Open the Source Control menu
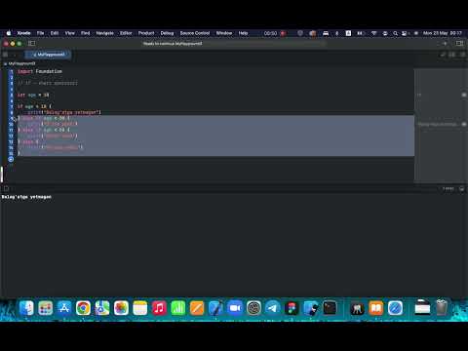 (x=195, y=33)
